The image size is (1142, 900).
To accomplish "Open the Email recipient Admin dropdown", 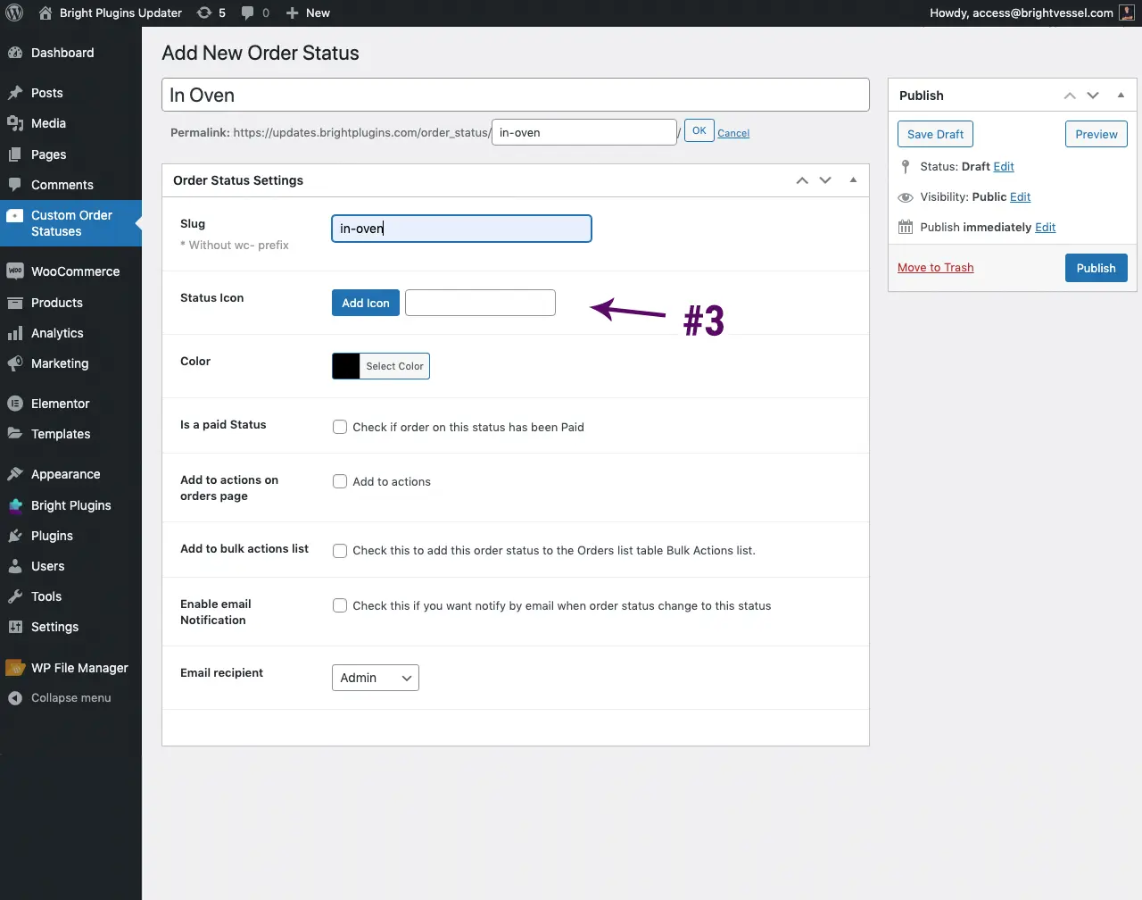I will click(x=375, y=678).
